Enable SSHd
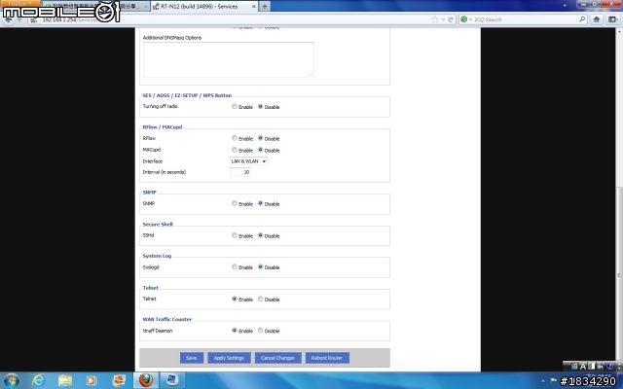The width and height of the screenshot is (623, 389). (235, 235)
